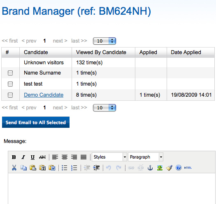Insert image with tree picture icon
Screen dimensions: 216x204
tap(160, 168)
